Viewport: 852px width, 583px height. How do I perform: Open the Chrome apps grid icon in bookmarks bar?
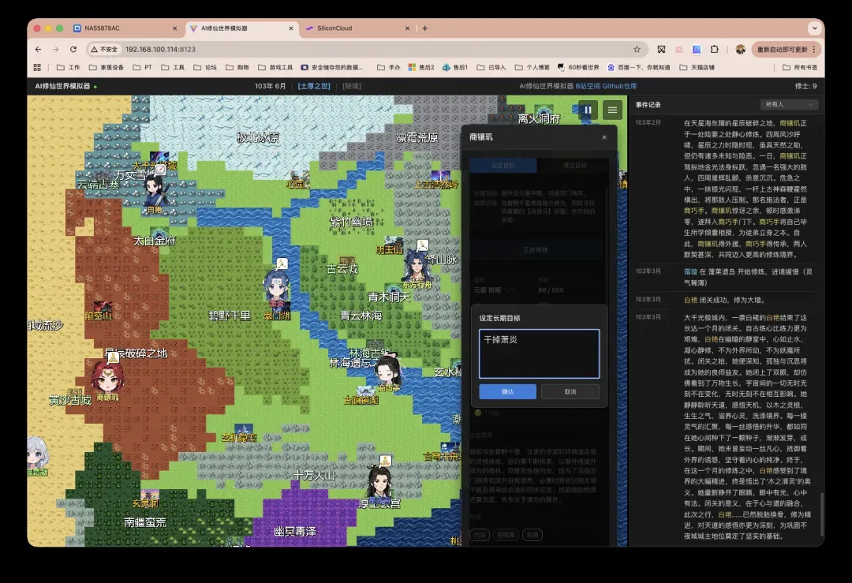[39, 68]
